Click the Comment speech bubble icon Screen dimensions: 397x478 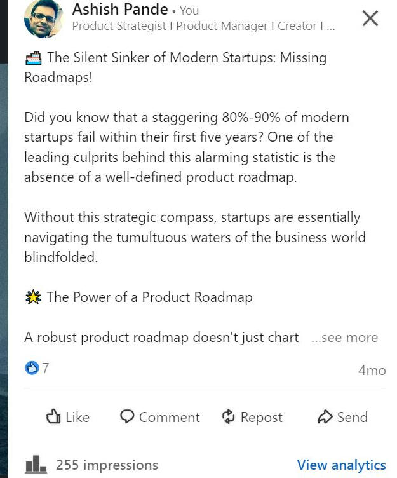point(127,417)
